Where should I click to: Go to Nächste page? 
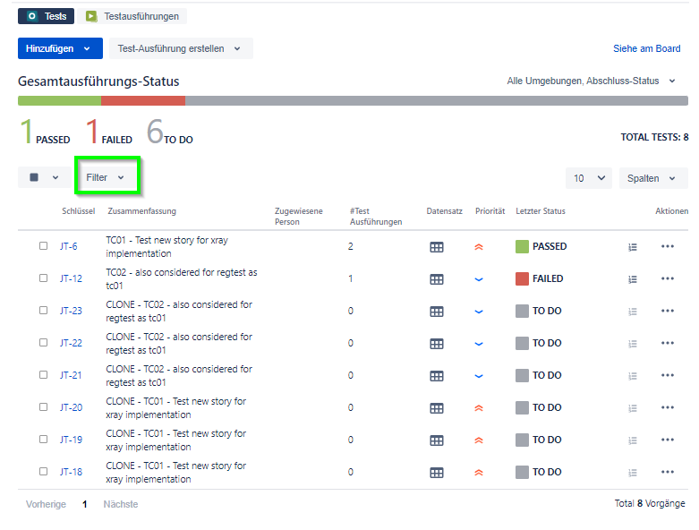click(120, 504)
